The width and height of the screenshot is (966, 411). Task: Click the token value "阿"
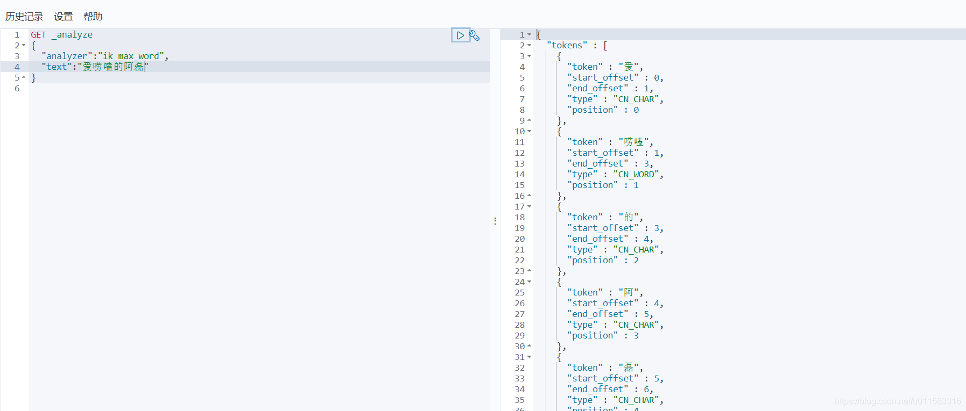click(x=629, y=292)
